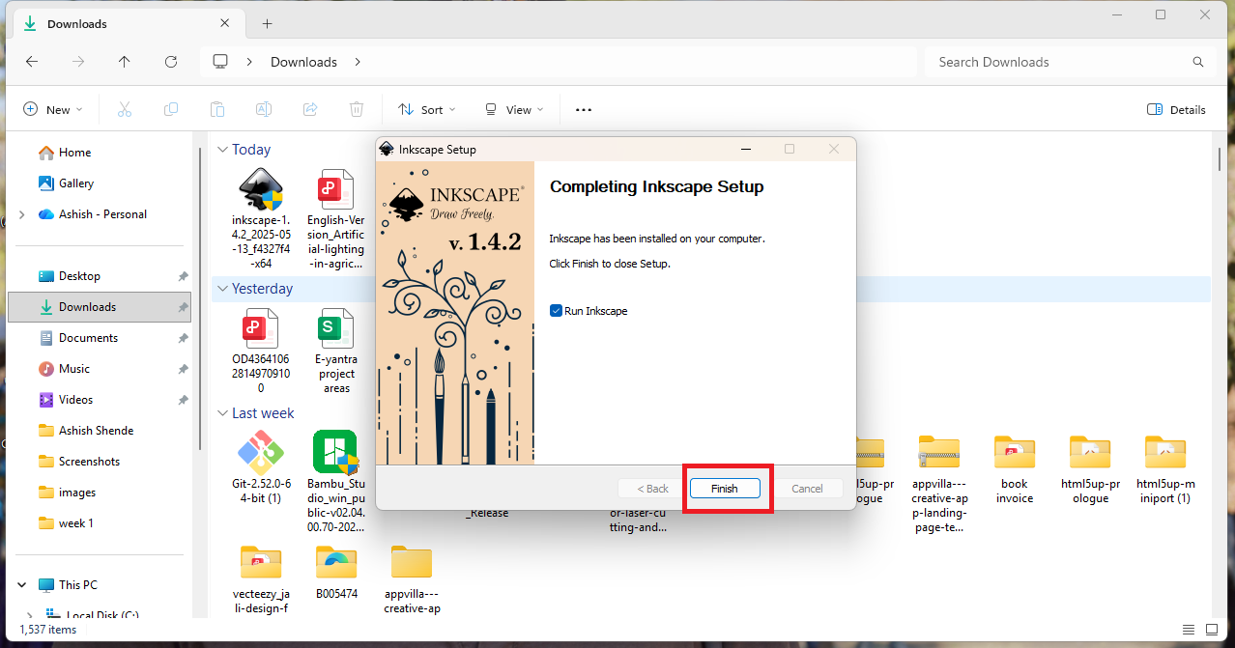Go back with the Back arrow
Image resolution: width=1235 pixels, height=648 pixels.
point(32,62)
